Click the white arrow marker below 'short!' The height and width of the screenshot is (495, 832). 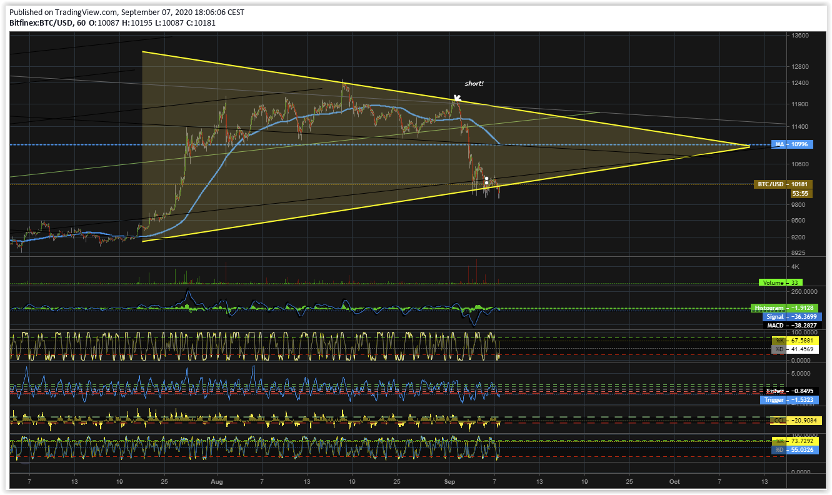[458, 97]
